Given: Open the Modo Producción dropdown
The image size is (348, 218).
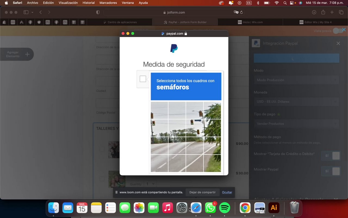Looking at the screenshot, I should pyautogui.click(x=296, y=80).
